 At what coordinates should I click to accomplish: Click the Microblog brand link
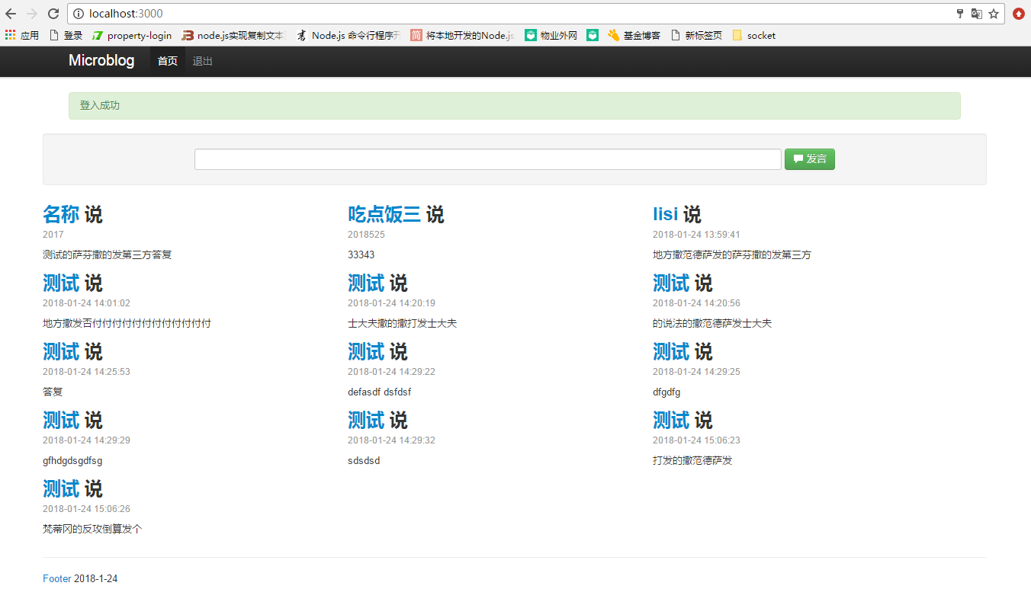[x=101, y=61]
